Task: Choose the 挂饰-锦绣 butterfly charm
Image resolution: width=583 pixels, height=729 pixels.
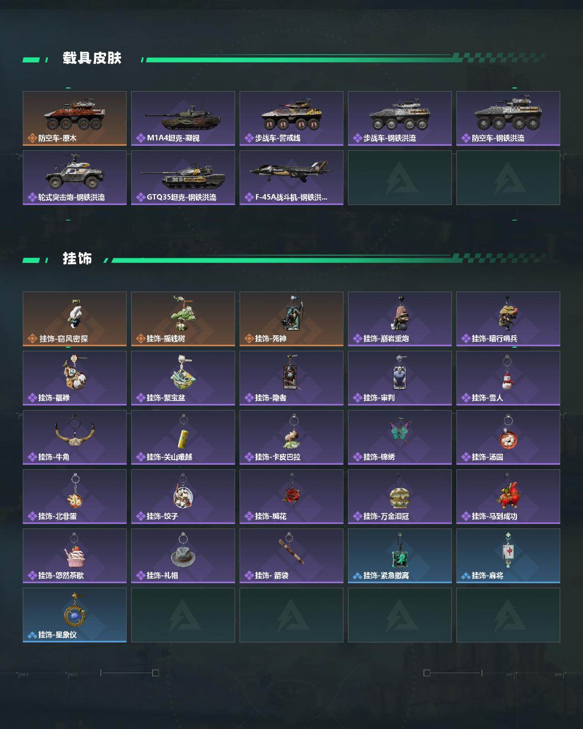Action: [x=400, y=437]
